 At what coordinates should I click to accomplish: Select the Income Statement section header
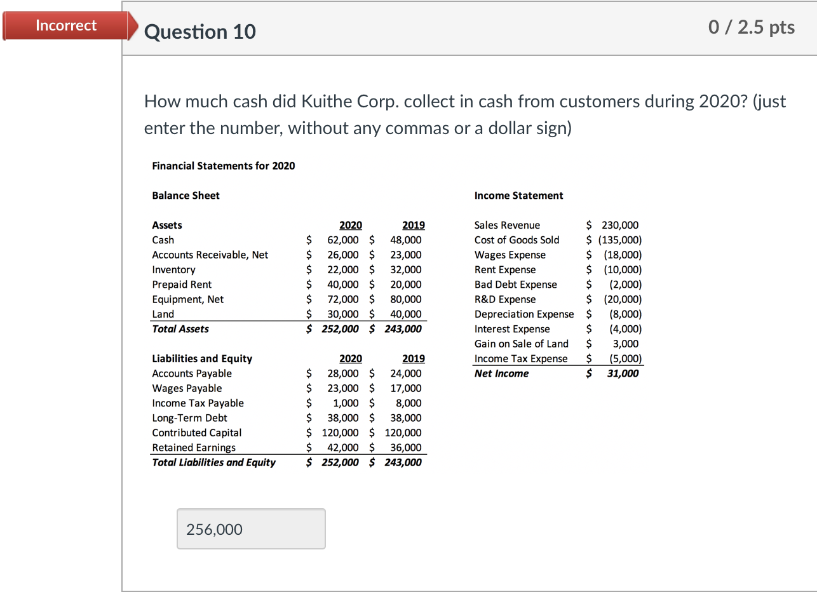[x=518, y=195]
